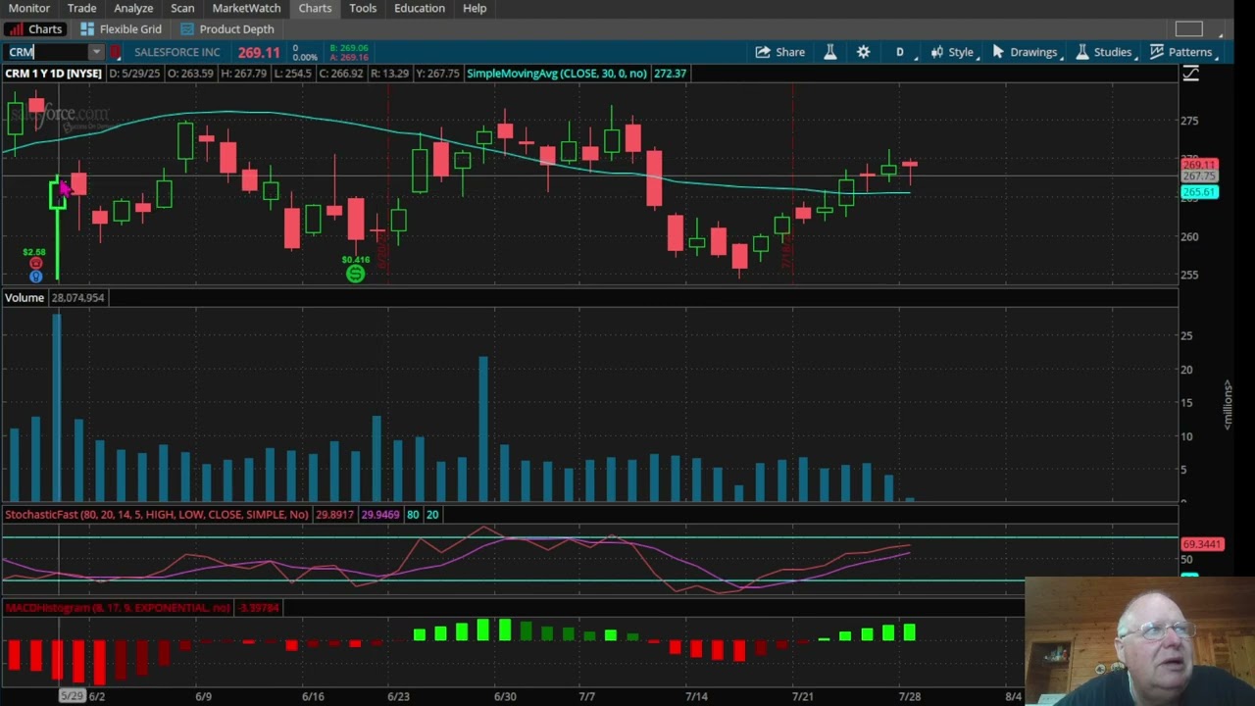The height and width of the screenshot is (706, 1255).
Task: Click the MACDHistogram study label
Action: pos(117,608)
